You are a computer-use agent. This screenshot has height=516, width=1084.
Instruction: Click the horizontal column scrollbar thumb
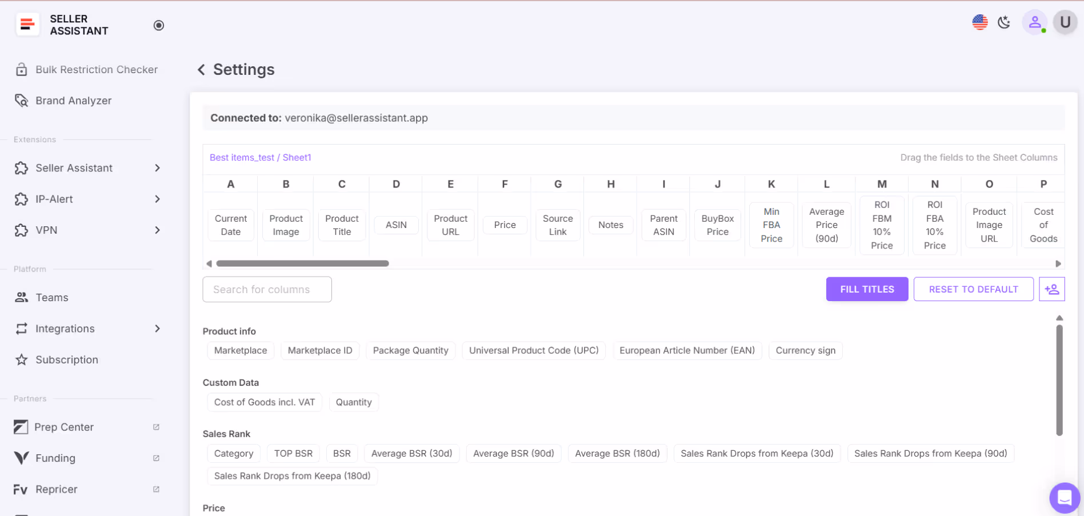coord(302,263)
